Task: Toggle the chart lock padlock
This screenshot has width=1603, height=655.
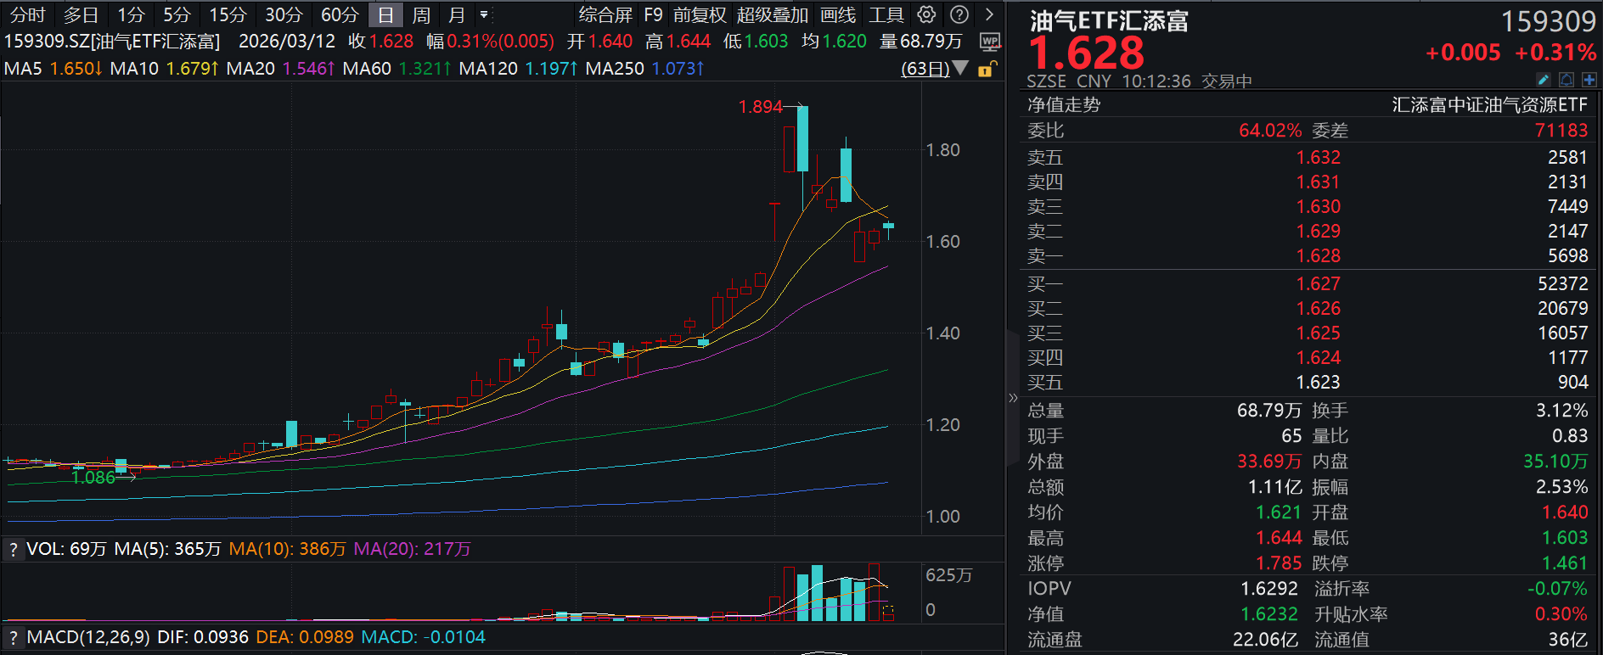Action: [987, 69]
